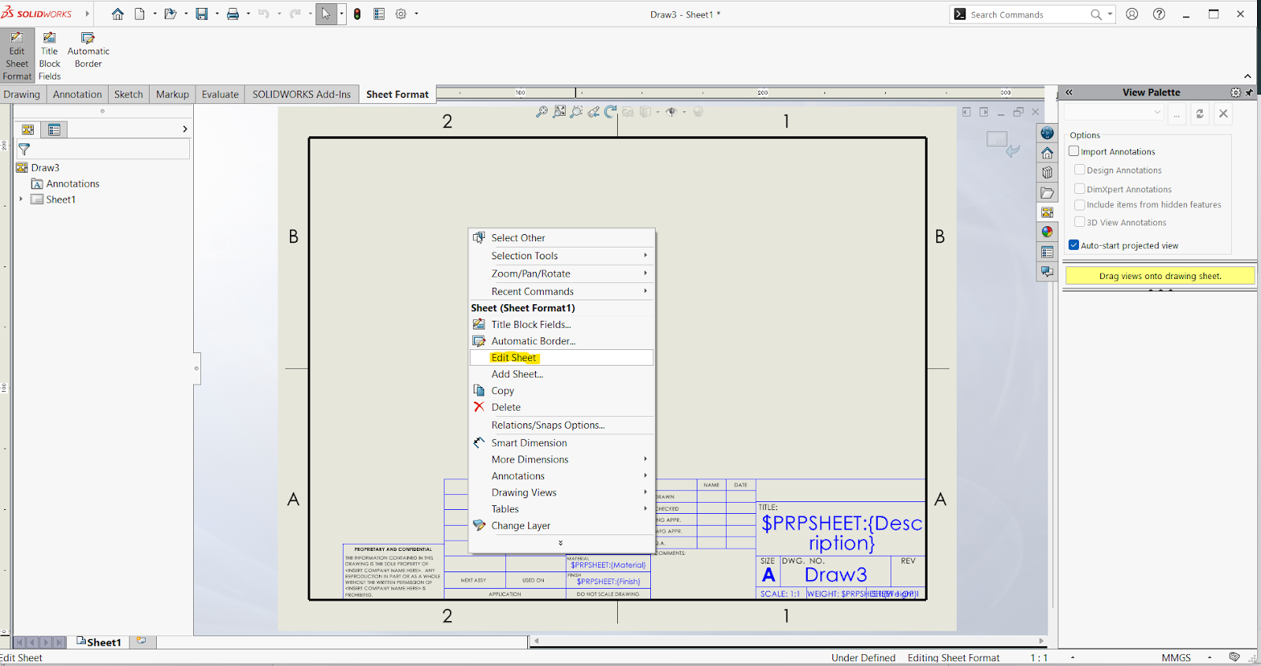
Task: Enable Import Annotations checkbox
Action: [x=1073, y=151]
